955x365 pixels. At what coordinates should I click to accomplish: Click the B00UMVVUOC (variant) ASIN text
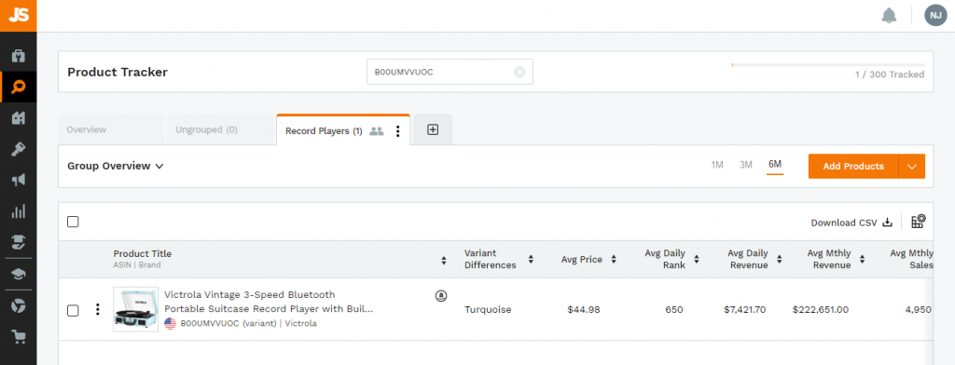[228, 324]
